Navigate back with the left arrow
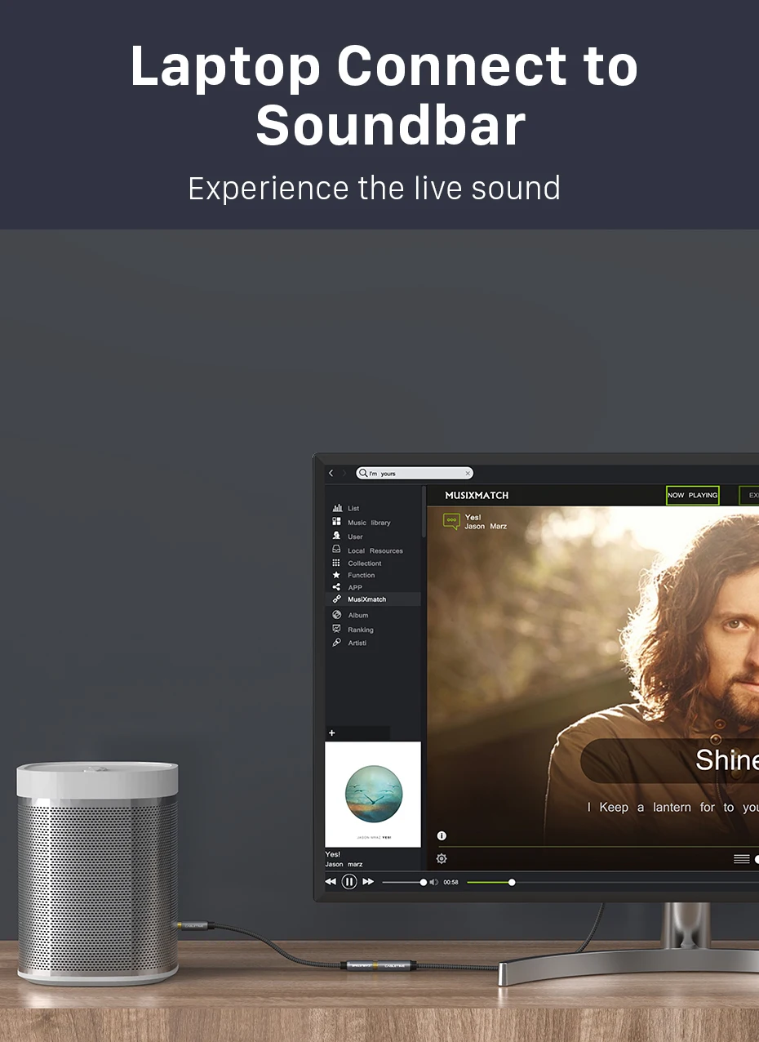This screenshot has width=759, height=1042. click(x=331, y=473)
